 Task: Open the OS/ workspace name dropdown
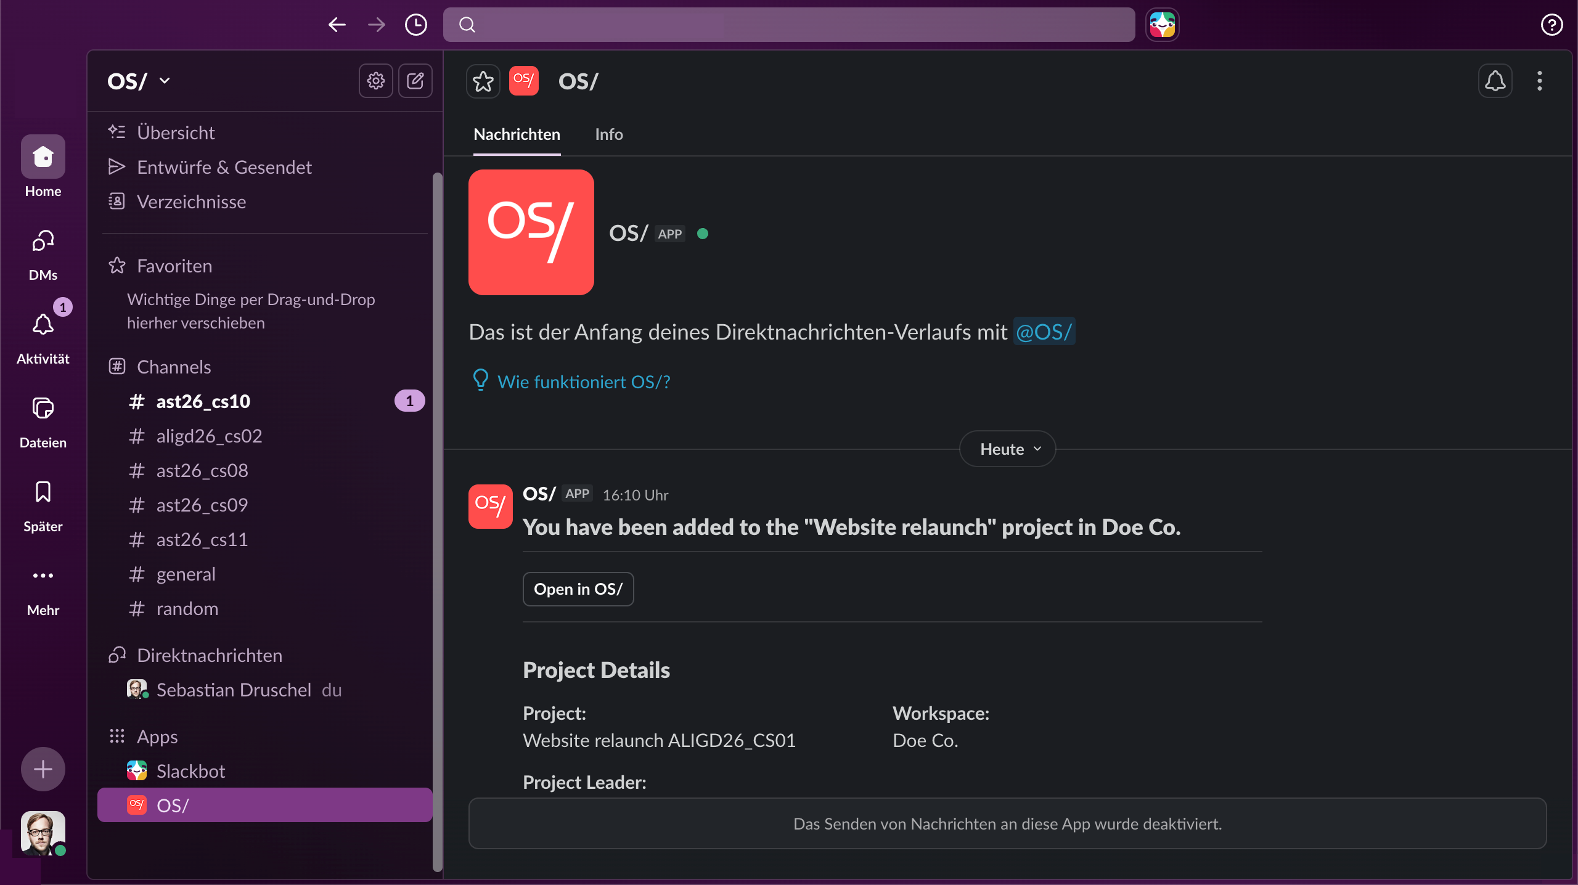(139, 81)
